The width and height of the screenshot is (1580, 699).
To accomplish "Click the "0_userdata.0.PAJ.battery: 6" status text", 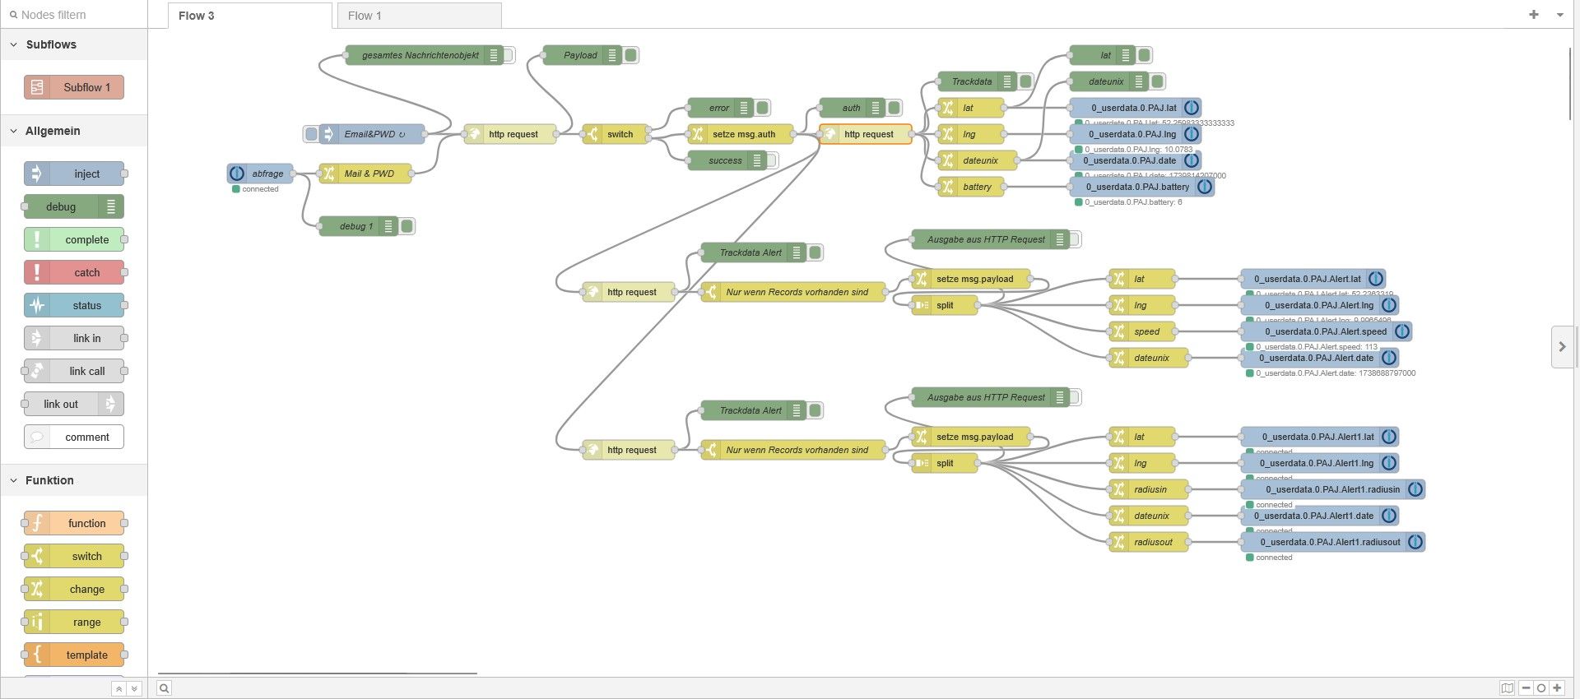I will [x=1133, y=202].
